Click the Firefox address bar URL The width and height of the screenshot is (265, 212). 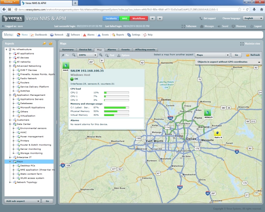[118, 10]
